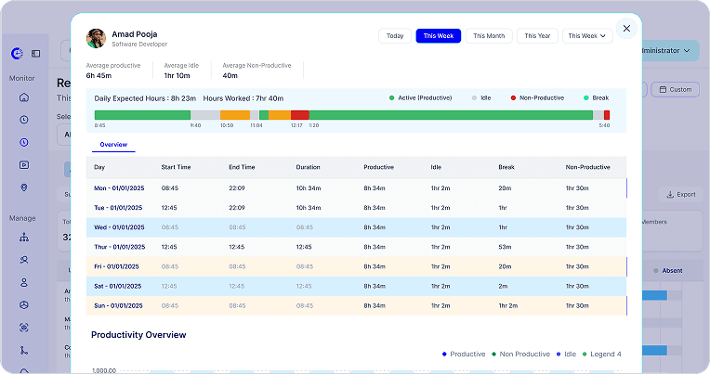Open the screen recording icon in the sidebar

point(24,164)
